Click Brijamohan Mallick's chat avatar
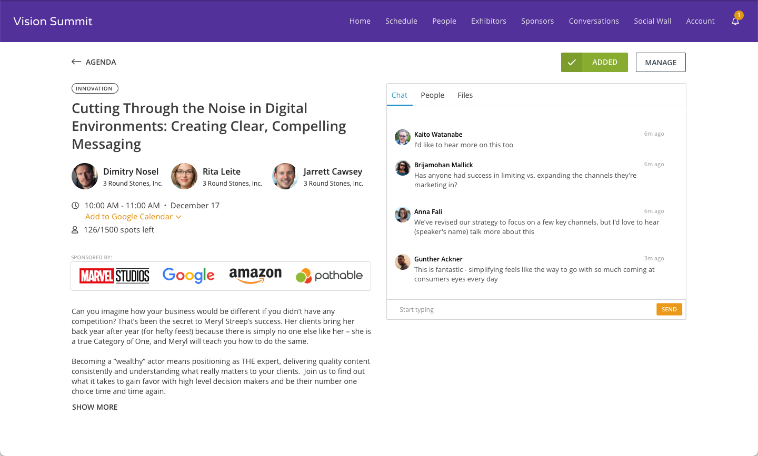Viewport: 758px width, 456px height. pos(403,168)
